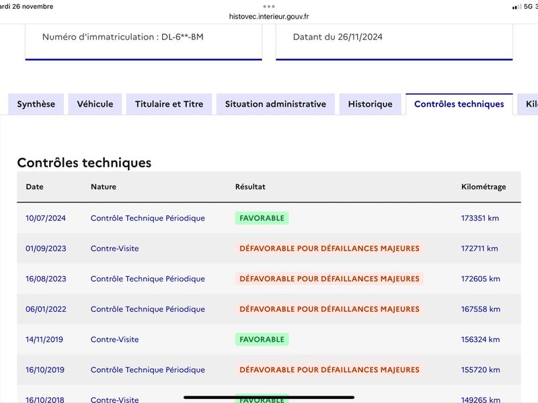Click Contrôle Technique Périodique in the 06/01/2022 row

(x=148, y=309)
